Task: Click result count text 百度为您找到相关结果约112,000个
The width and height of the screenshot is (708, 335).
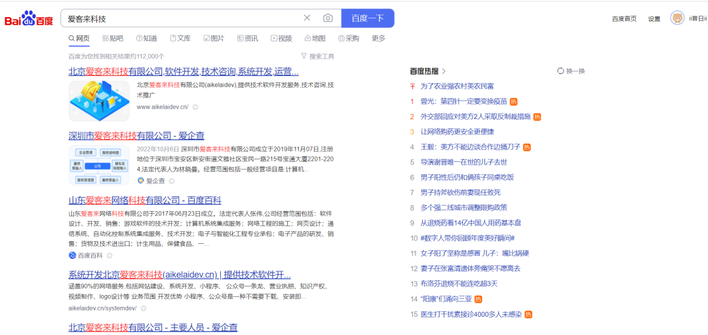Action: [117, 56]
